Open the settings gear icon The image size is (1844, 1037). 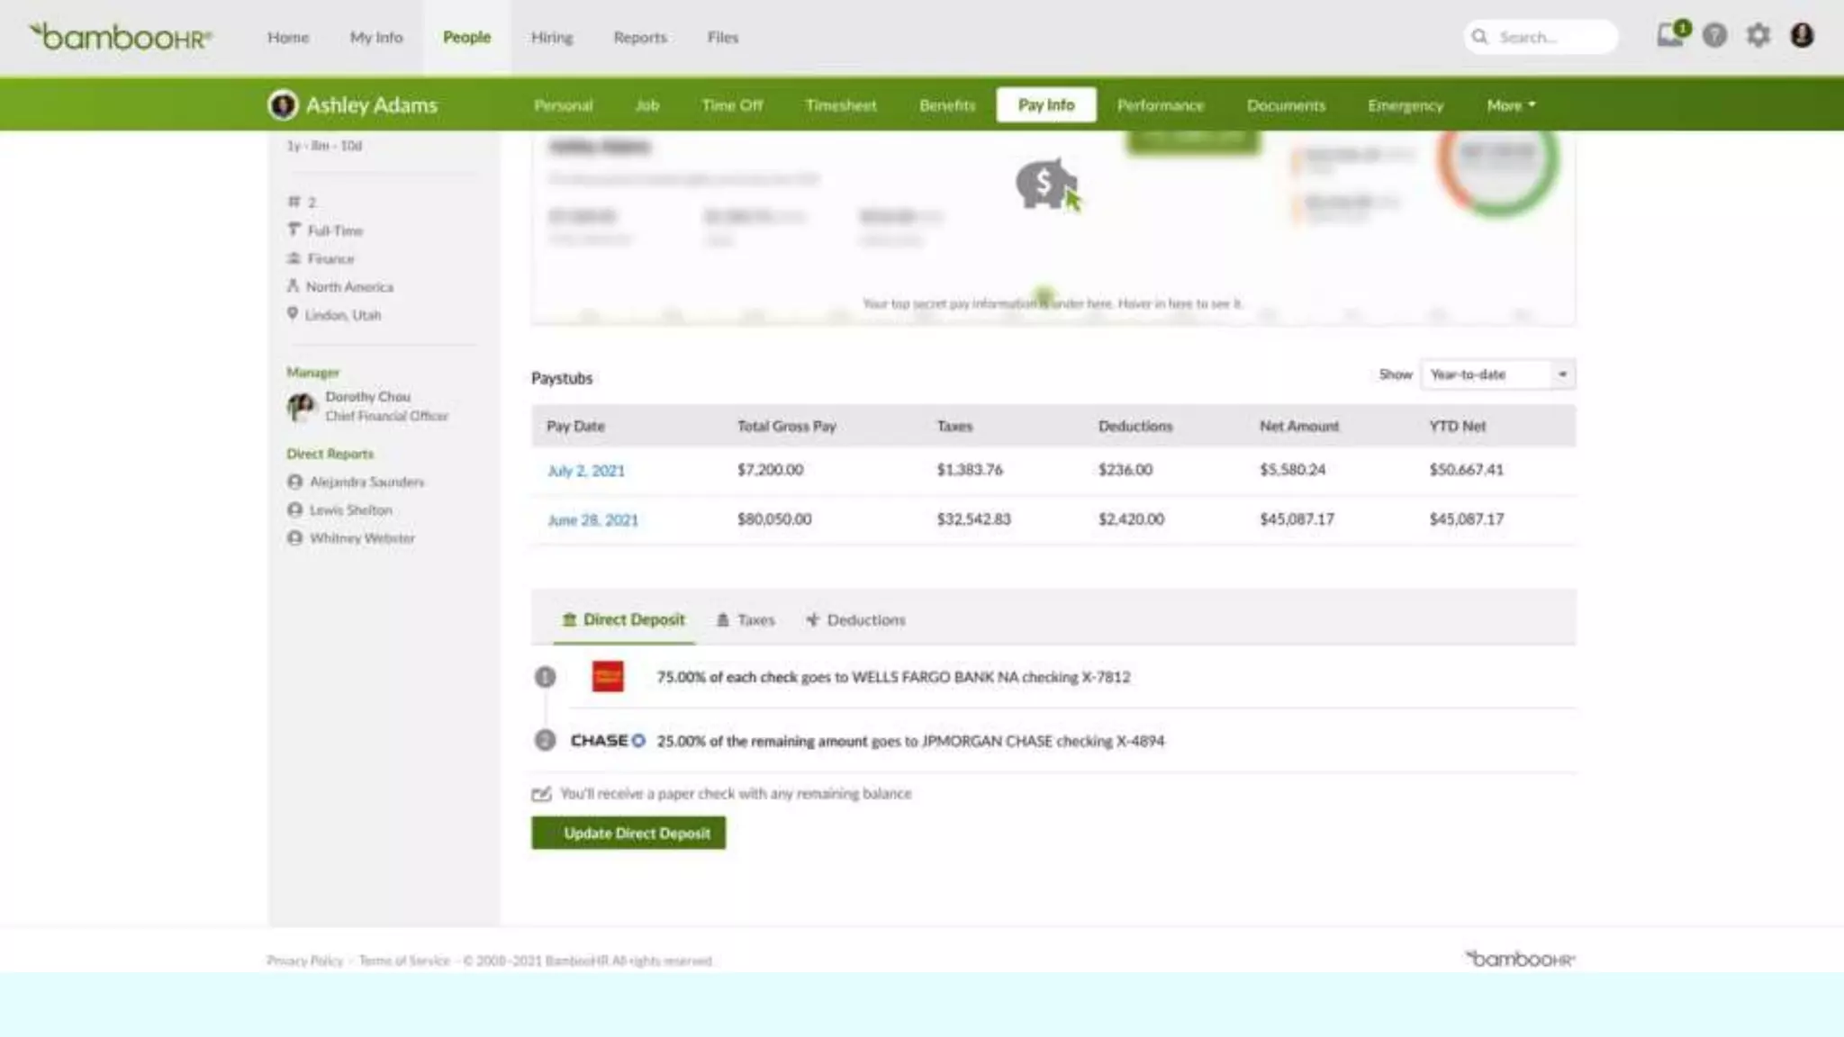1758,36
